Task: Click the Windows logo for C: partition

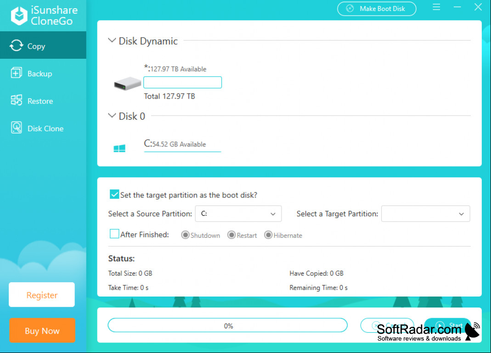Action: [119, 148]
